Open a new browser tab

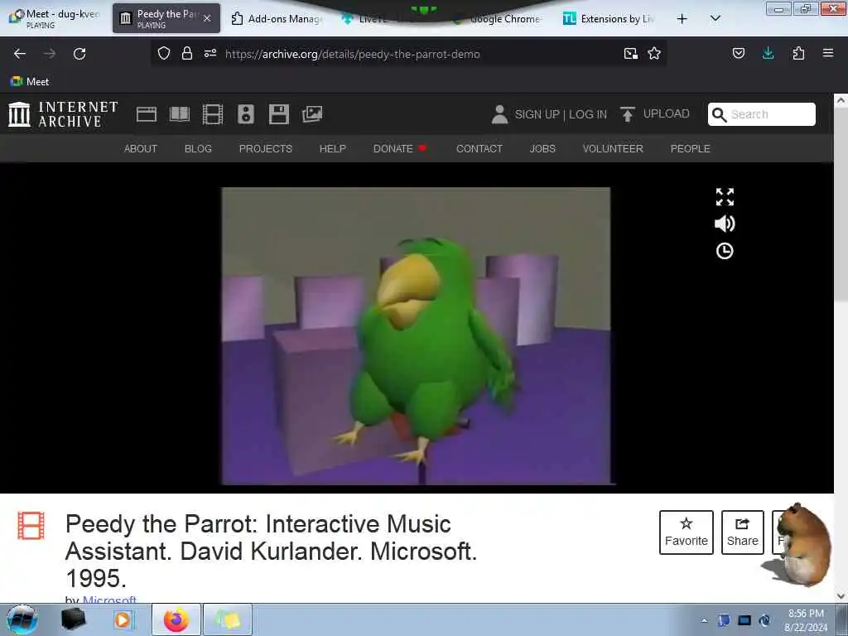(682, 19)
